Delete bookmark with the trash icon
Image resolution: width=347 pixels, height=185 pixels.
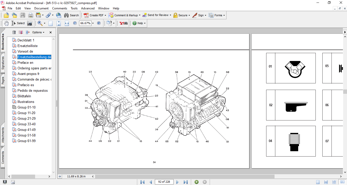14,32
